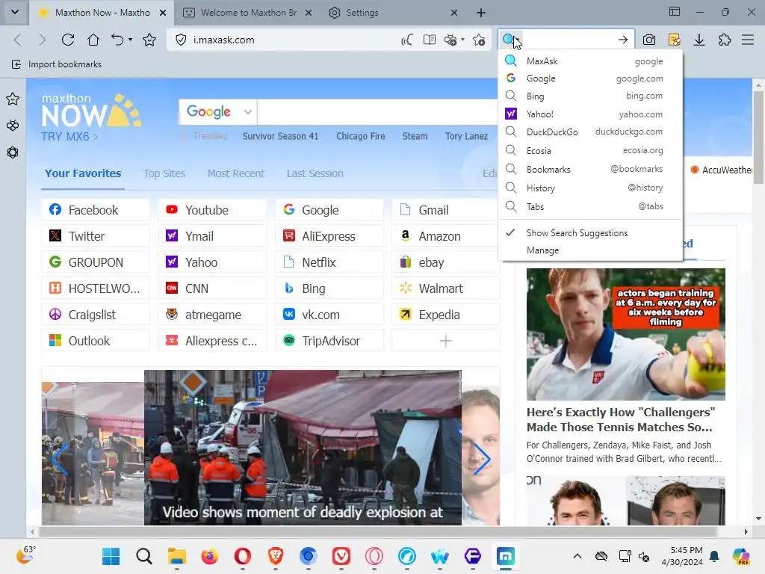Show previous news slide with left arrow

tap(60, 459)
